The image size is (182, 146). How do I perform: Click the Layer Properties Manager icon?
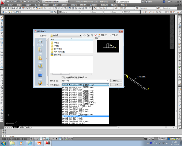(x=3, y=12)
